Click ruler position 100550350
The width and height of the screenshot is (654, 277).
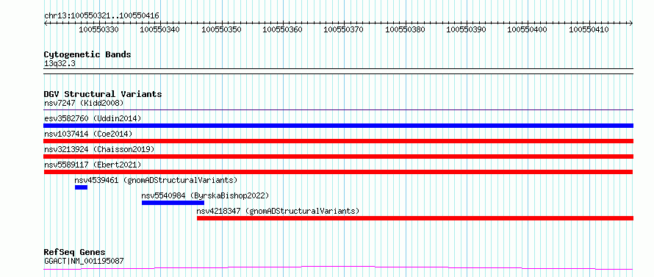coord(221,29)
